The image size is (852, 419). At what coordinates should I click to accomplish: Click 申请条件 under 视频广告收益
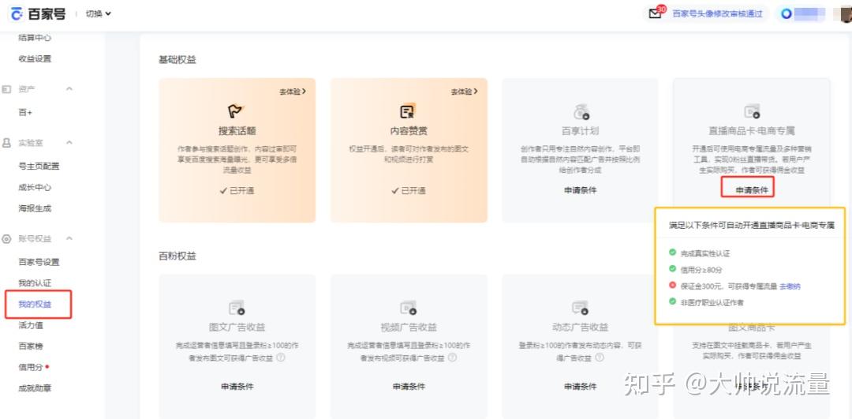409,387
